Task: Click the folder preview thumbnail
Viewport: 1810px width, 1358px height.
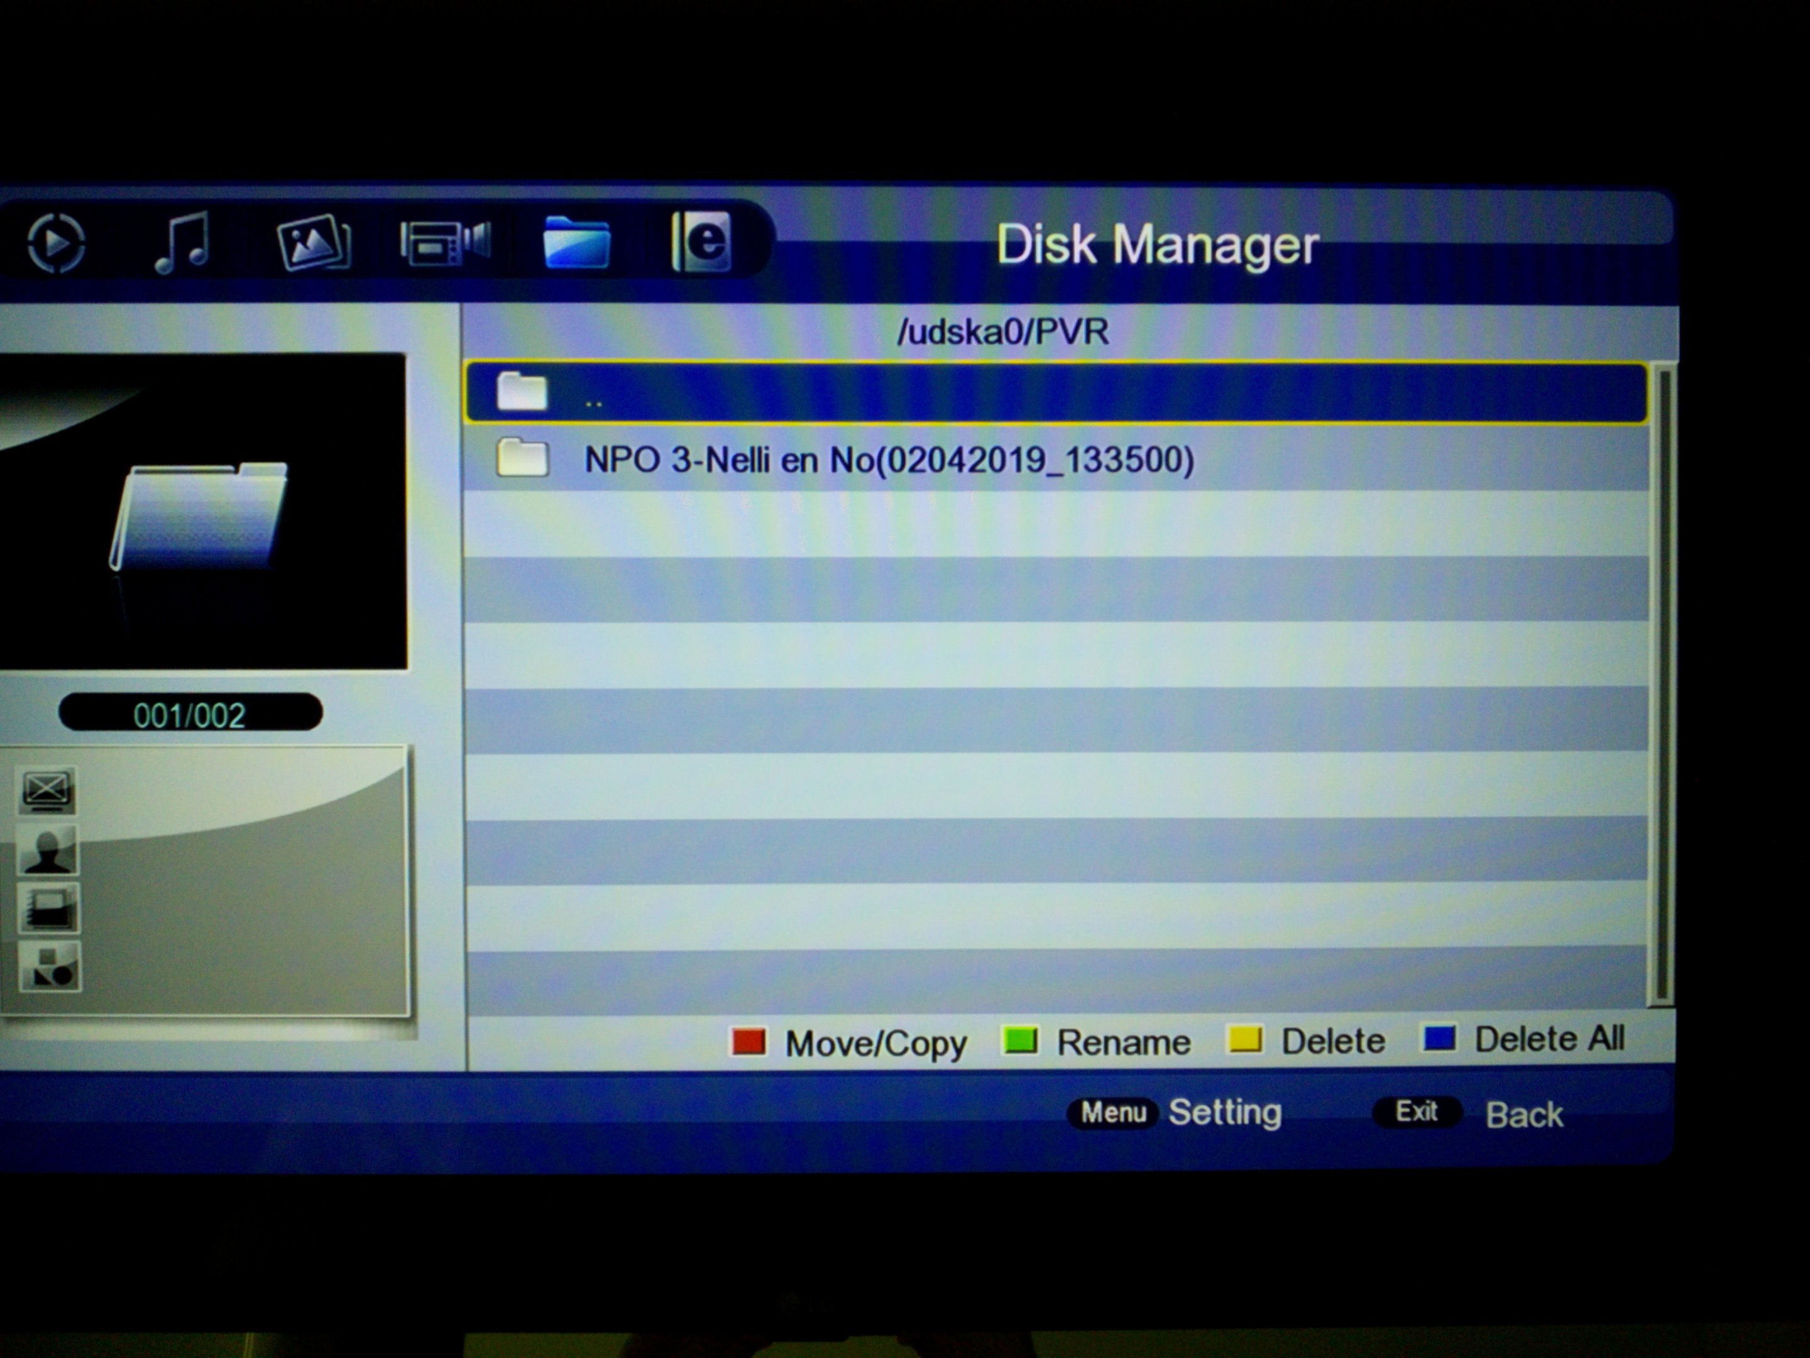Action: click(x=202, y=512)
